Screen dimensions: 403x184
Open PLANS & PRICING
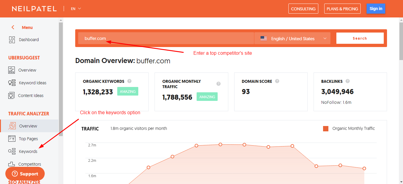point(342,9)
